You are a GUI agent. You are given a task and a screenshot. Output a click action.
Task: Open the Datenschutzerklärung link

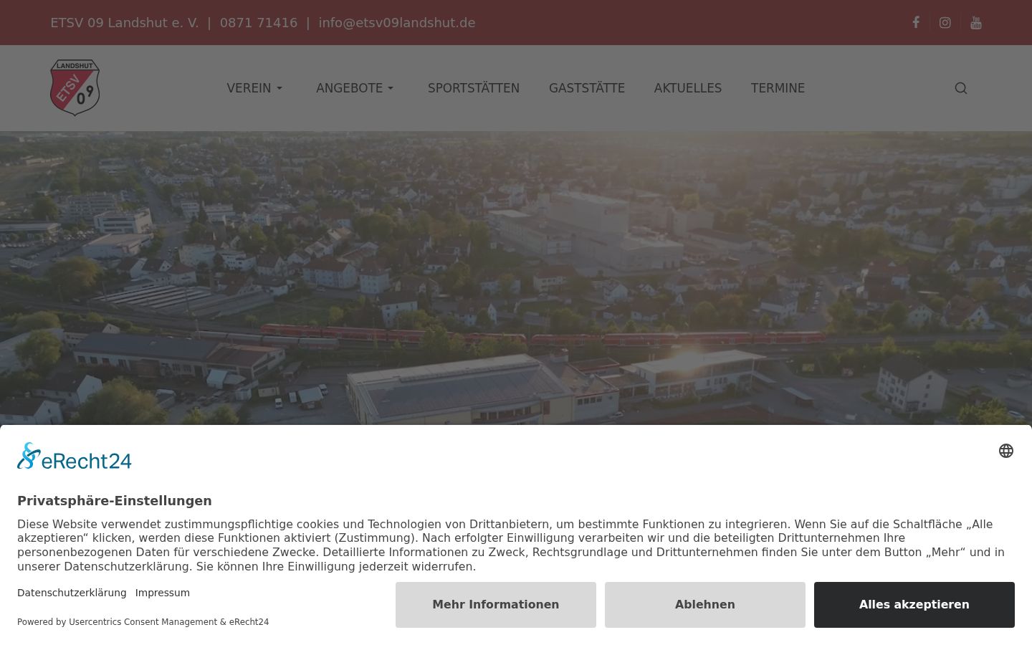[x=72, y=593]
